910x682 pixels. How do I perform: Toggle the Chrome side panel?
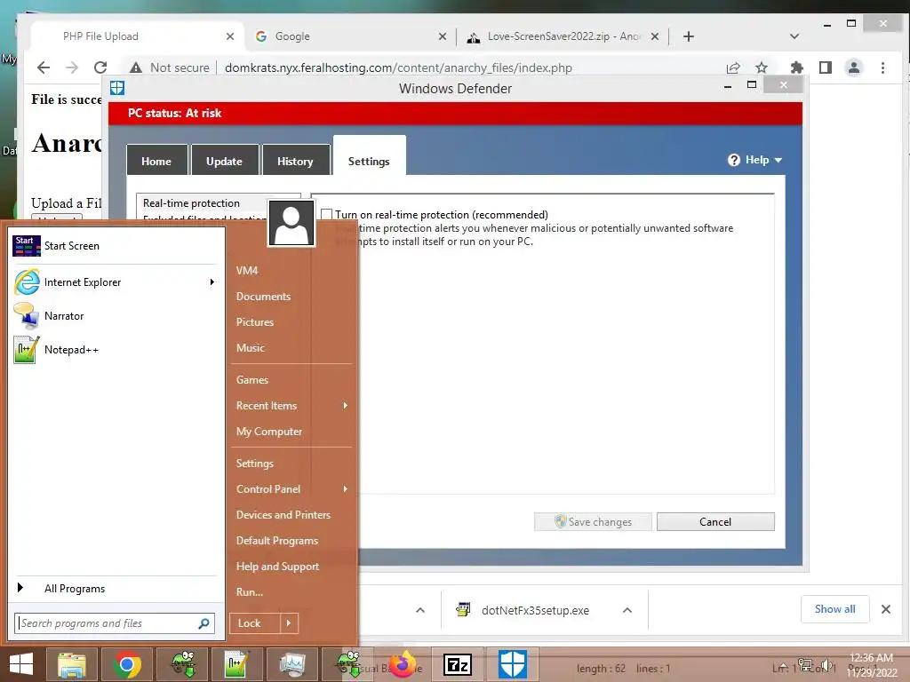pos(826,67)
